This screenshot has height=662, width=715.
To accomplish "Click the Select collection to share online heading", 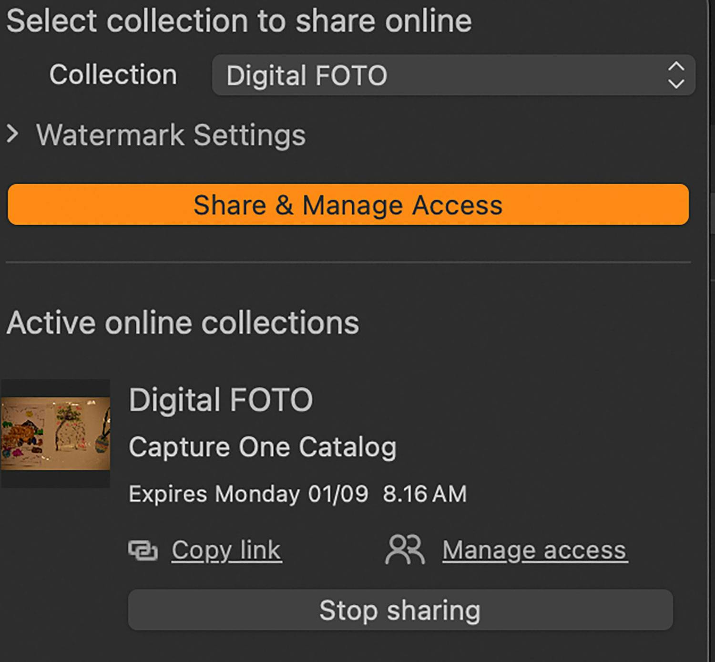I will click(238, 21).
